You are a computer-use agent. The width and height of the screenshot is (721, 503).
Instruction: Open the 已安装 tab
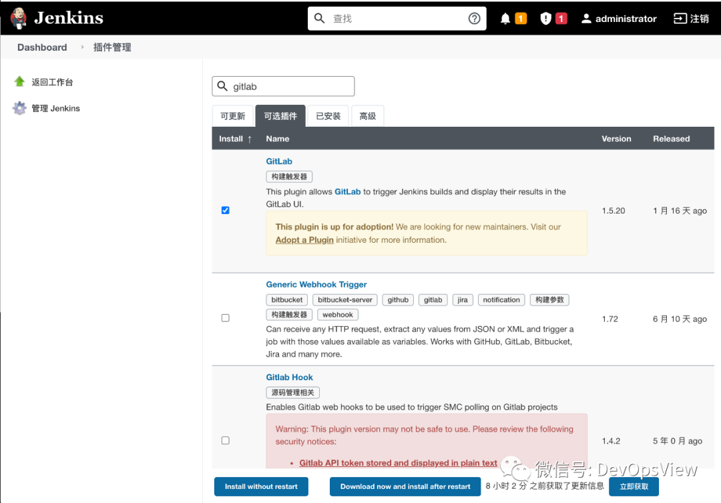328,116
